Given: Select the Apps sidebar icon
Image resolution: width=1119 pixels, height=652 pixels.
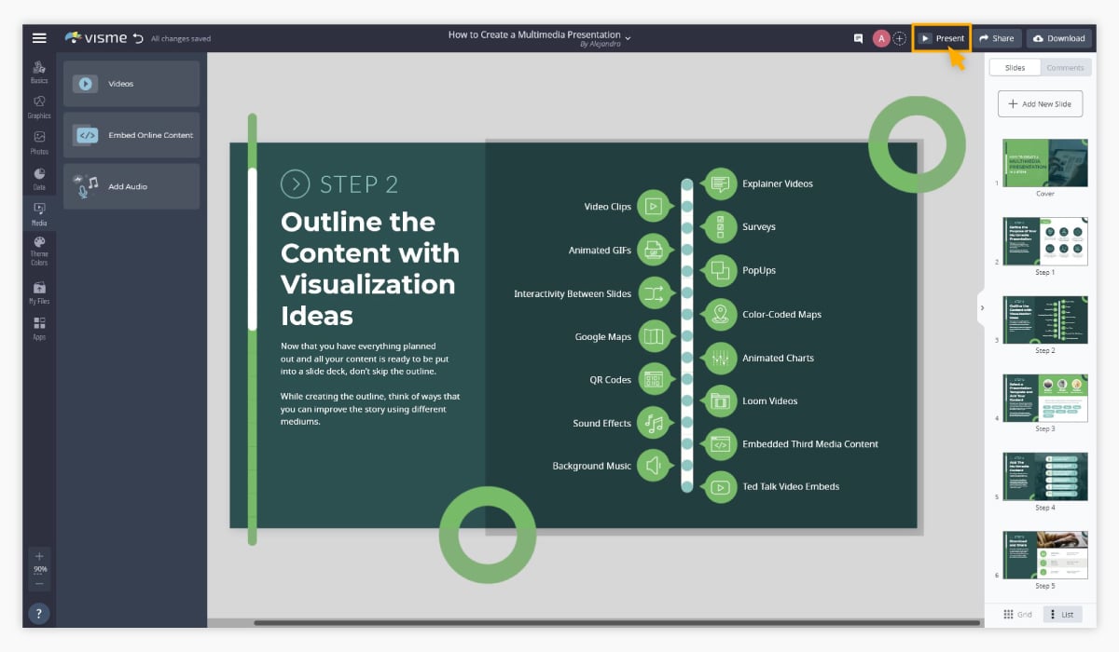Looking at the screenshot, I should [39, 324].
